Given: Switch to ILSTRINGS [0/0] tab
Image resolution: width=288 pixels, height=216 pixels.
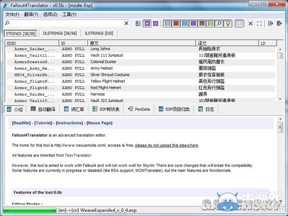Looking at the screenshot, I should pyautogui.click(x=99, y=33).
